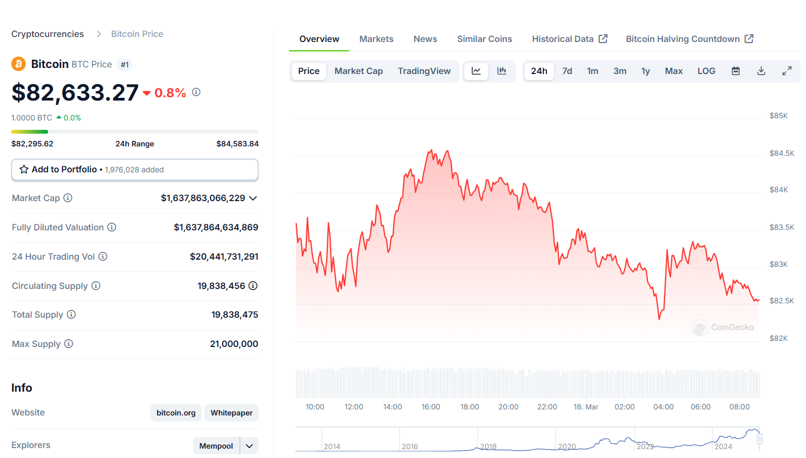The width and height of the screenshot is (806, 458).
Task: Open the Bitcoin Halving Countdown tab
Action: tap(689, 39)
